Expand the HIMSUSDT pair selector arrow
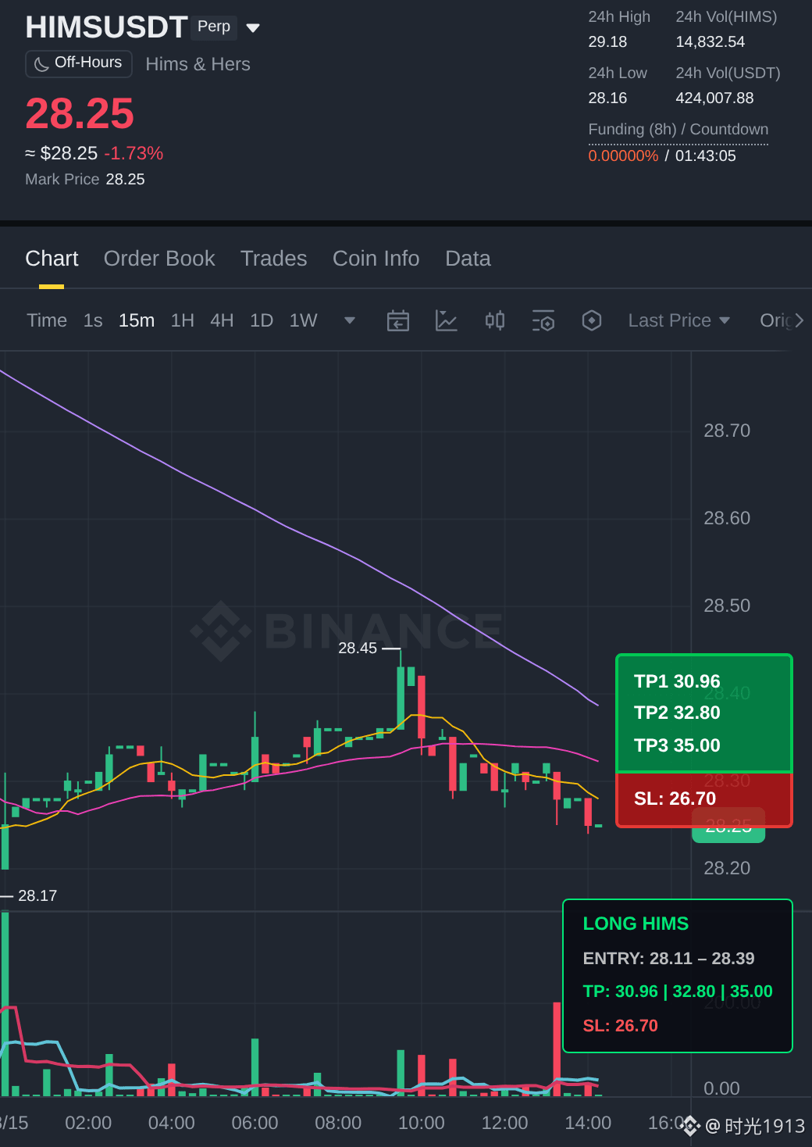 pyautogui.click(x=253, y=28)
